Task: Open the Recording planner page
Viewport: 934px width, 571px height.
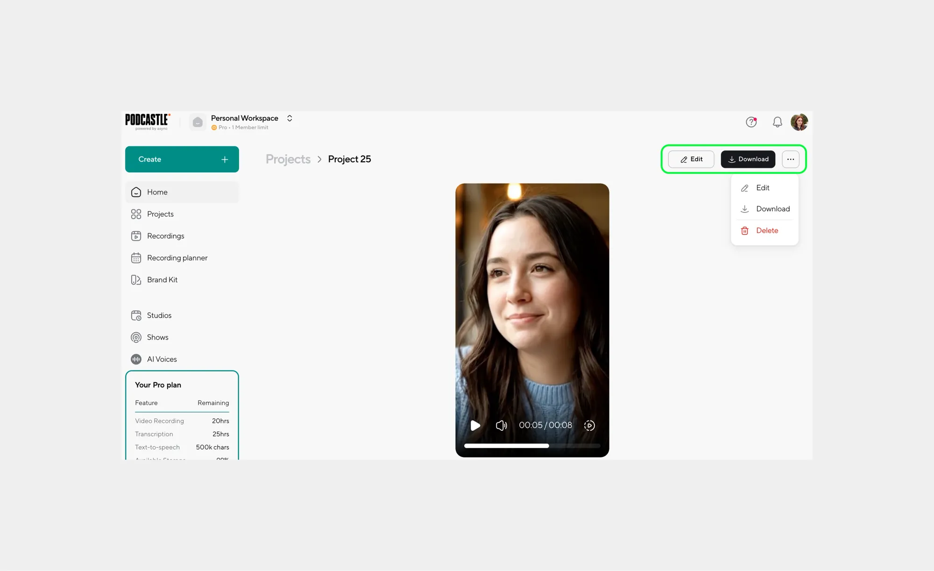Action: (x=177, y=258)
